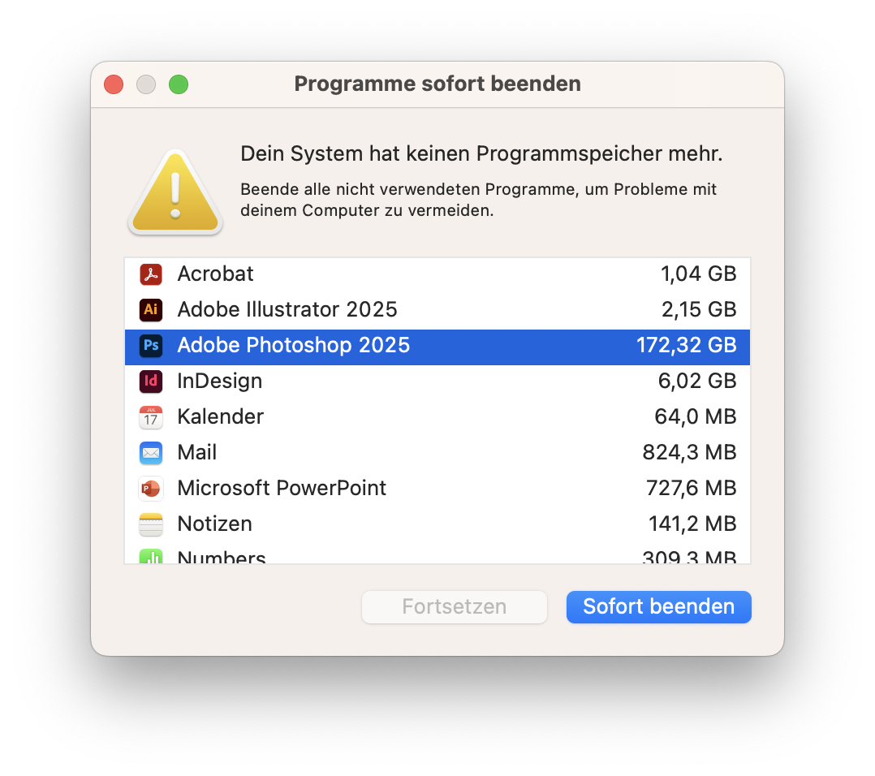Click the InDesign app icon
Viewport: 875px width, 776px height.
click(x=151, y=382)
